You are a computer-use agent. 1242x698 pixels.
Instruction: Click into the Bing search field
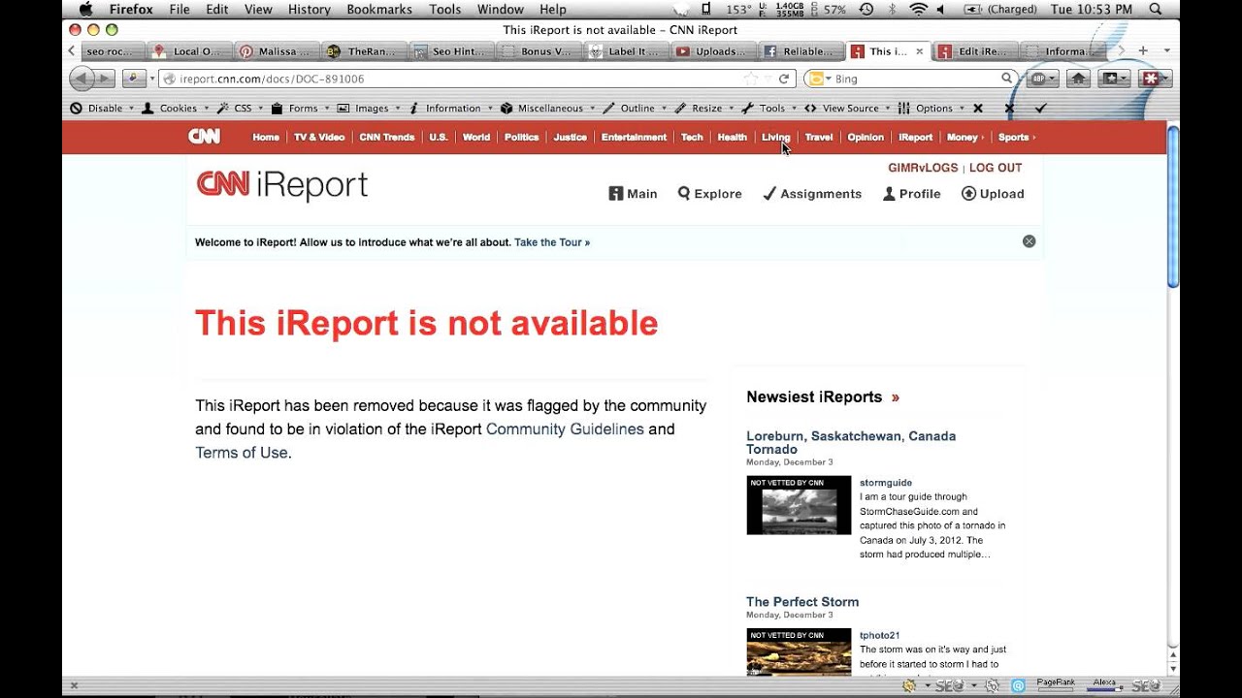click(910, 79)
